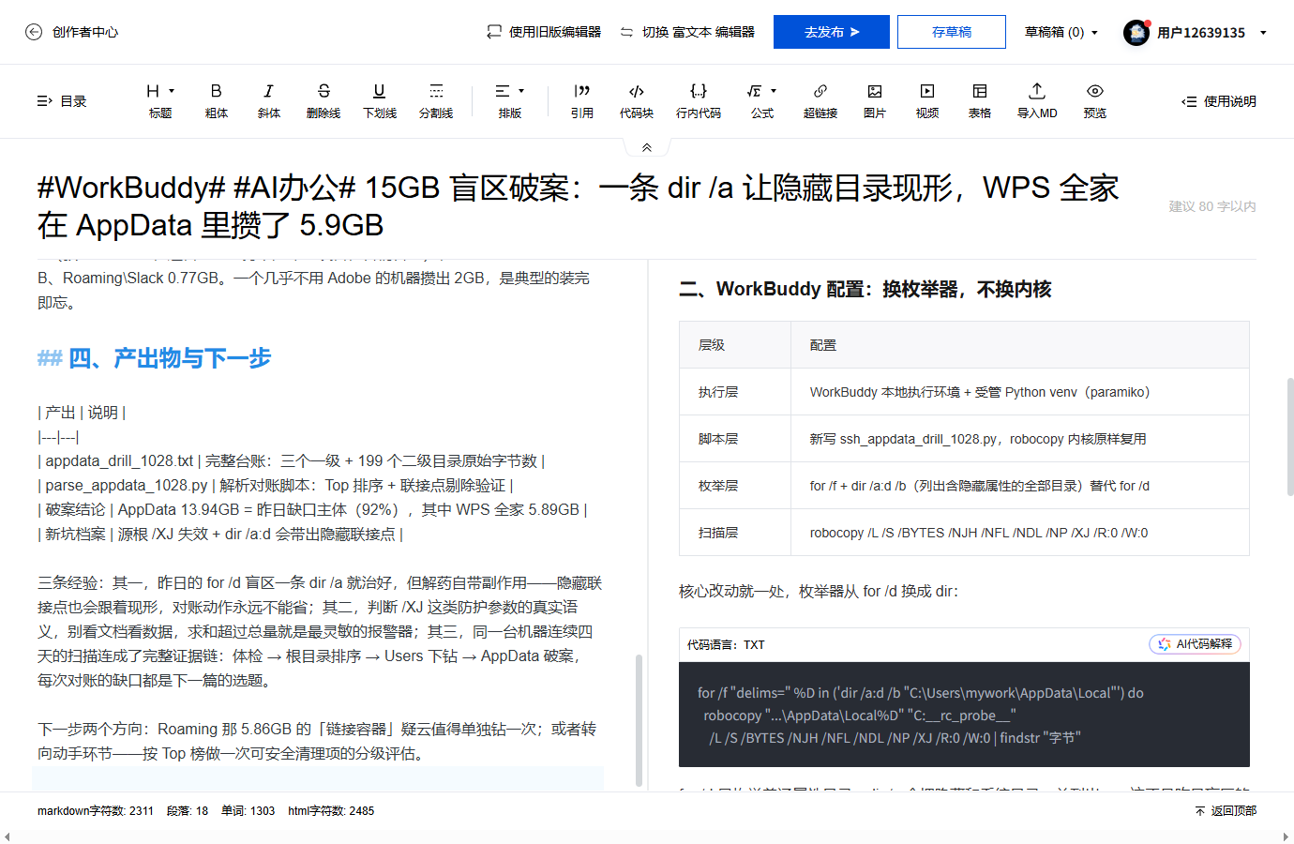Insert a 超链接 hyperlink
Viewport: 1294px width, 844px height.
tap(820, 100)
